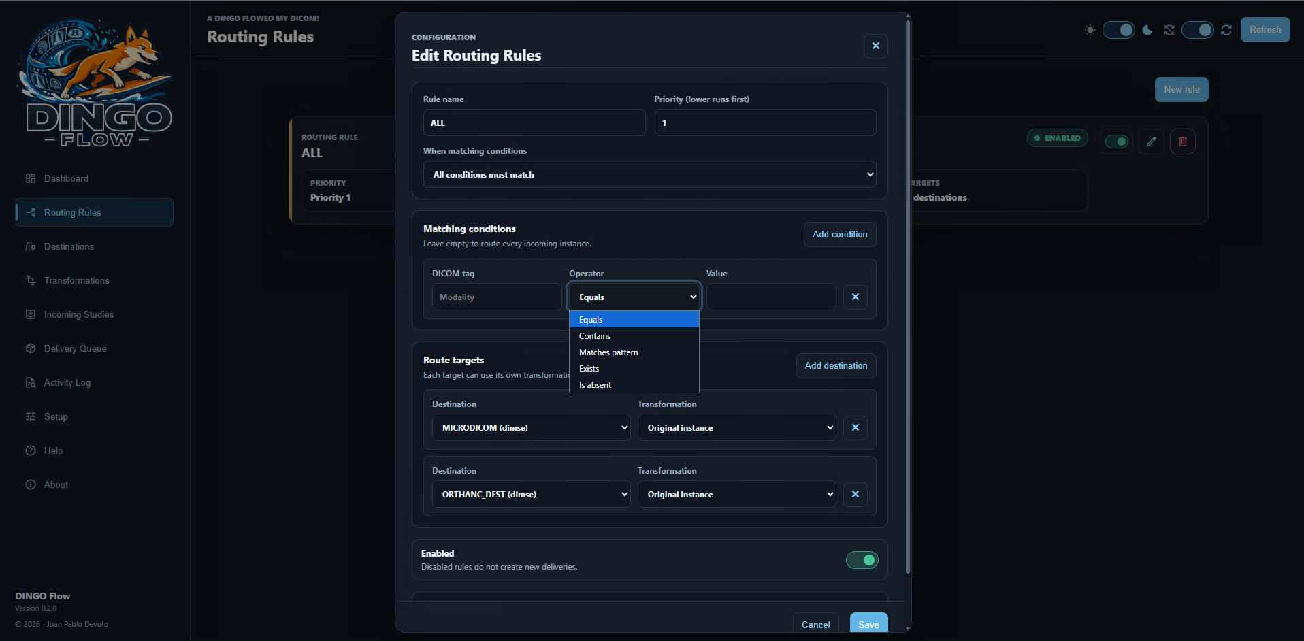Toggle the ALL rule enabled switch
The width and height of the screenshot is (1304, 641).
(1116, 142)
